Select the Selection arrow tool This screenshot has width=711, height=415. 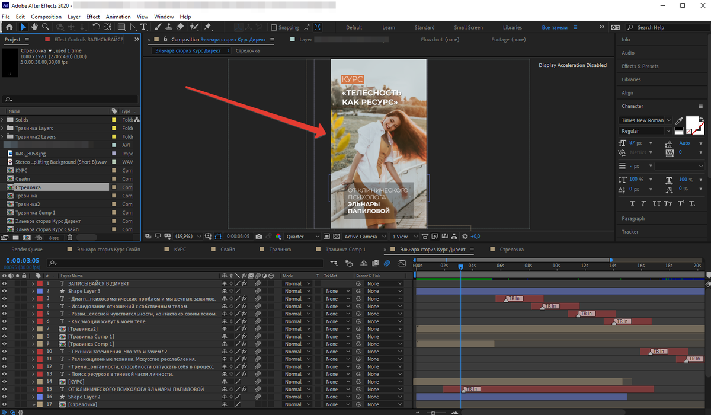click(24, 27)
